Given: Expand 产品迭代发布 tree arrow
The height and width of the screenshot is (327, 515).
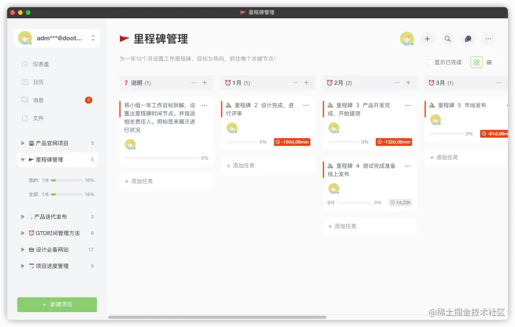Looking at the screenshot, I should coord(23,217).
